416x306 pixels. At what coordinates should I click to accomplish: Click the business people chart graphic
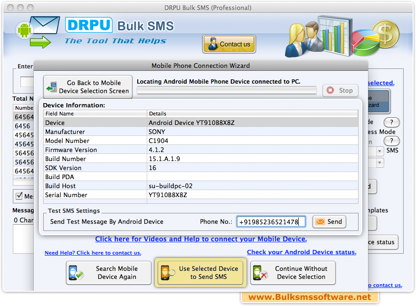(318, 36)
